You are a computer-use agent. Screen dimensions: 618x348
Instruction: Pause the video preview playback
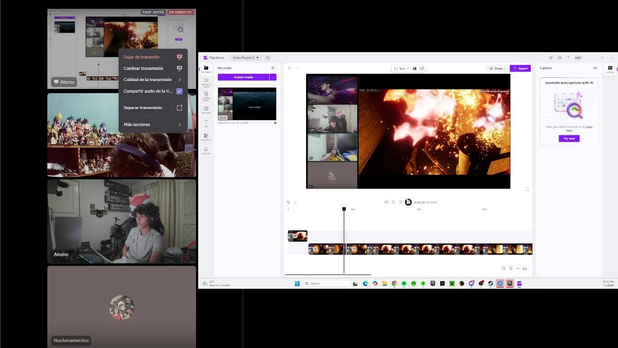(408, 202)
